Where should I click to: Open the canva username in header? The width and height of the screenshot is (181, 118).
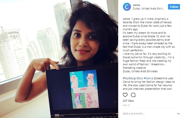tap(136, 5)
